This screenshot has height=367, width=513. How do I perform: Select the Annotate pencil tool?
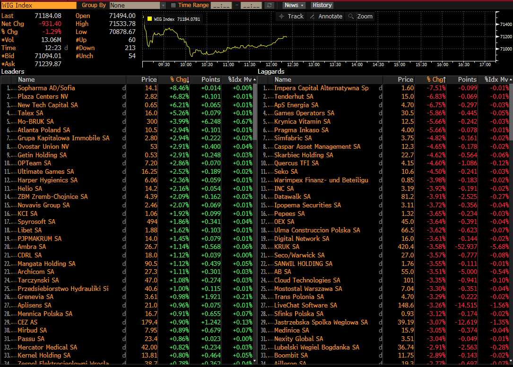(x=325, y=17)
